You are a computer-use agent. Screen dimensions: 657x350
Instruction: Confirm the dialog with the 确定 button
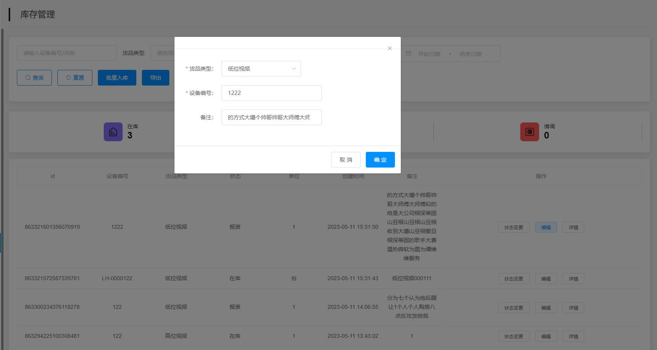pos(380,160)
